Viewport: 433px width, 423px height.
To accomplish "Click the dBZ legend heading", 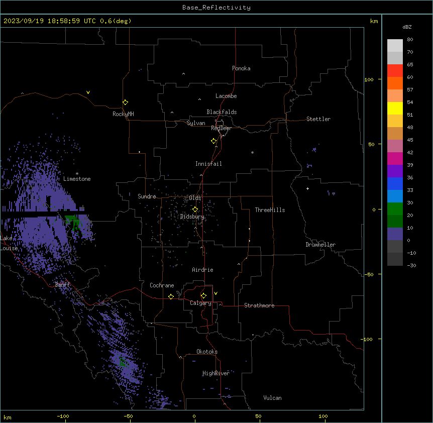I will click(x=407, y=27).
